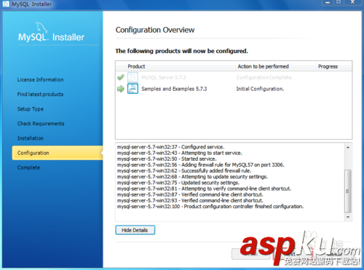
Task: Click the Hide Details button
Action: (x=135, y=230)
